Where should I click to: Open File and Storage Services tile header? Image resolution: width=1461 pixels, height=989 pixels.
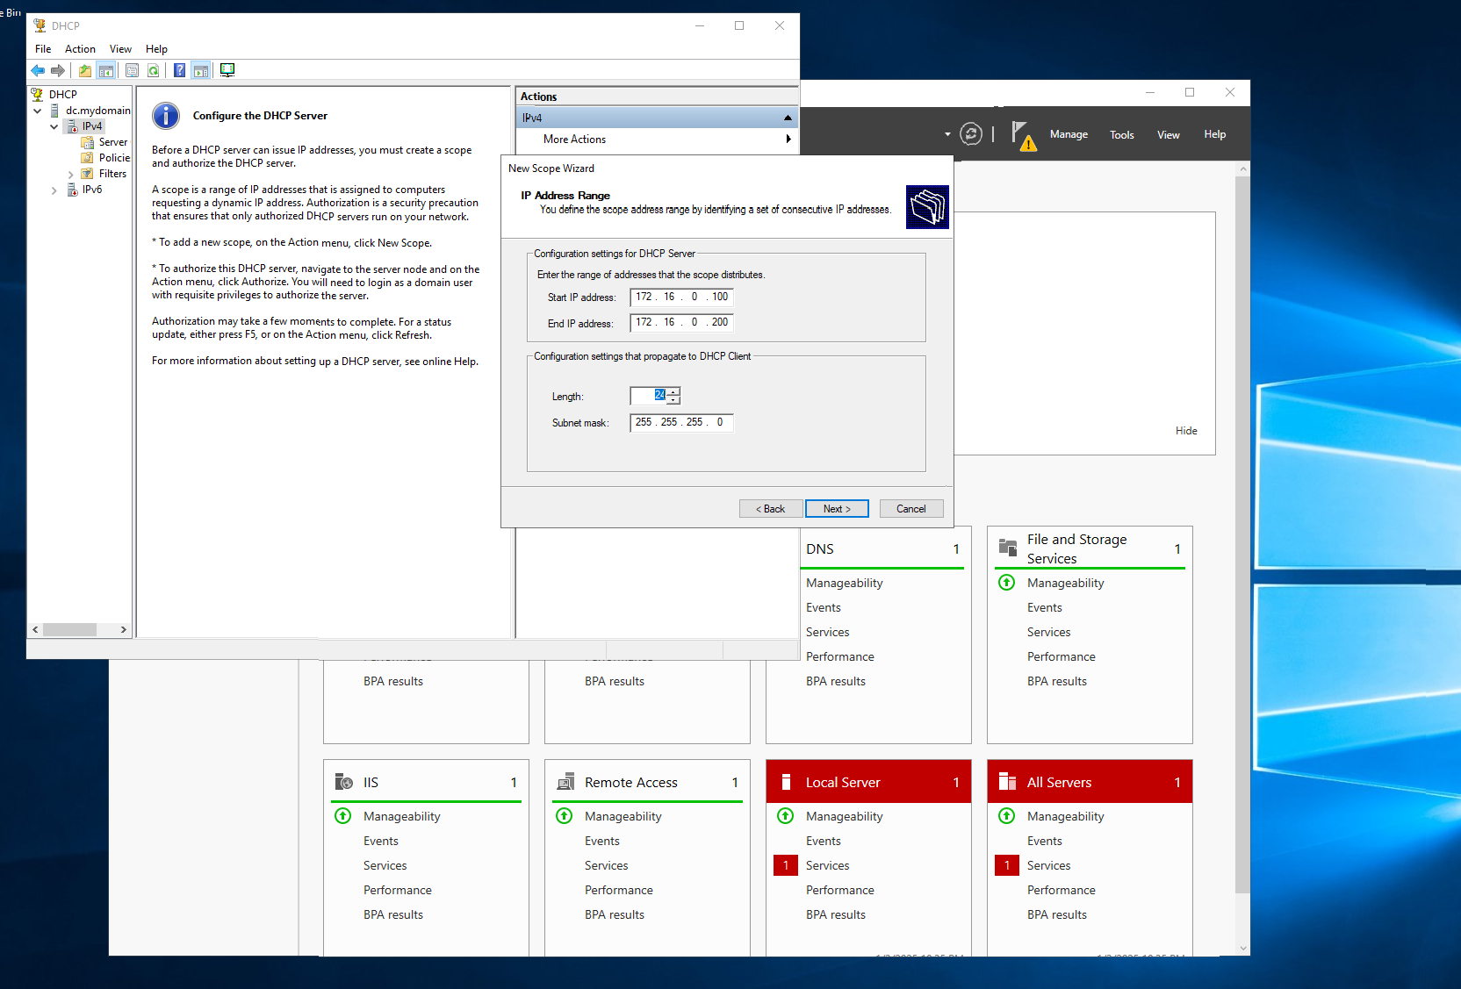1090,548
